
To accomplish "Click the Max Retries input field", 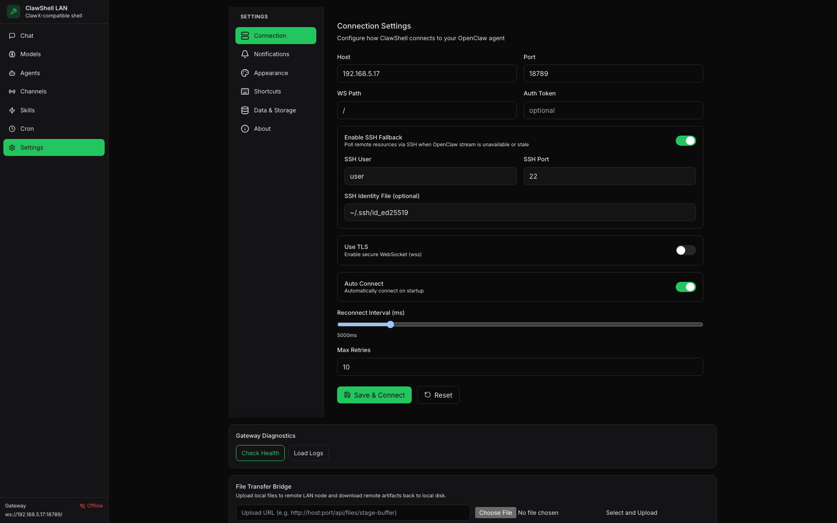I will [520, 367].
